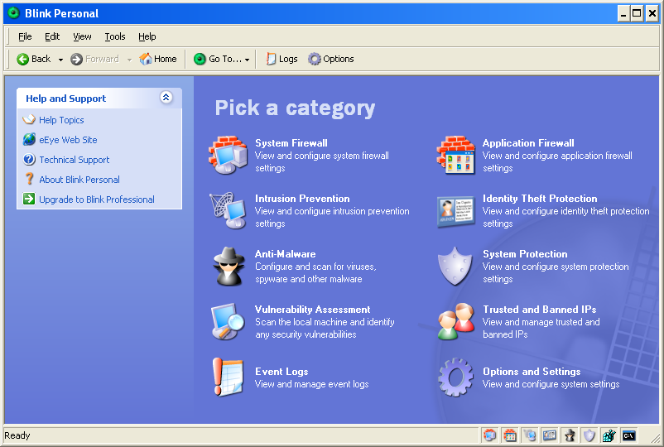This screenshot has width=664, height=447.
Task: Visit the eEye Web Site link
Action: pyautogui.click(x=68, y=140)
